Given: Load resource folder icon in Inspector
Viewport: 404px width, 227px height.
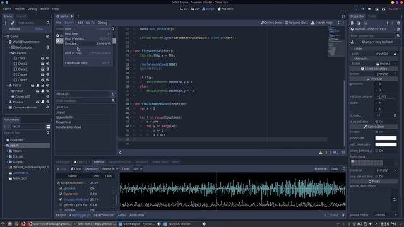Looking at the screenshot, I should pyautogui.click(x=359, y=23).
